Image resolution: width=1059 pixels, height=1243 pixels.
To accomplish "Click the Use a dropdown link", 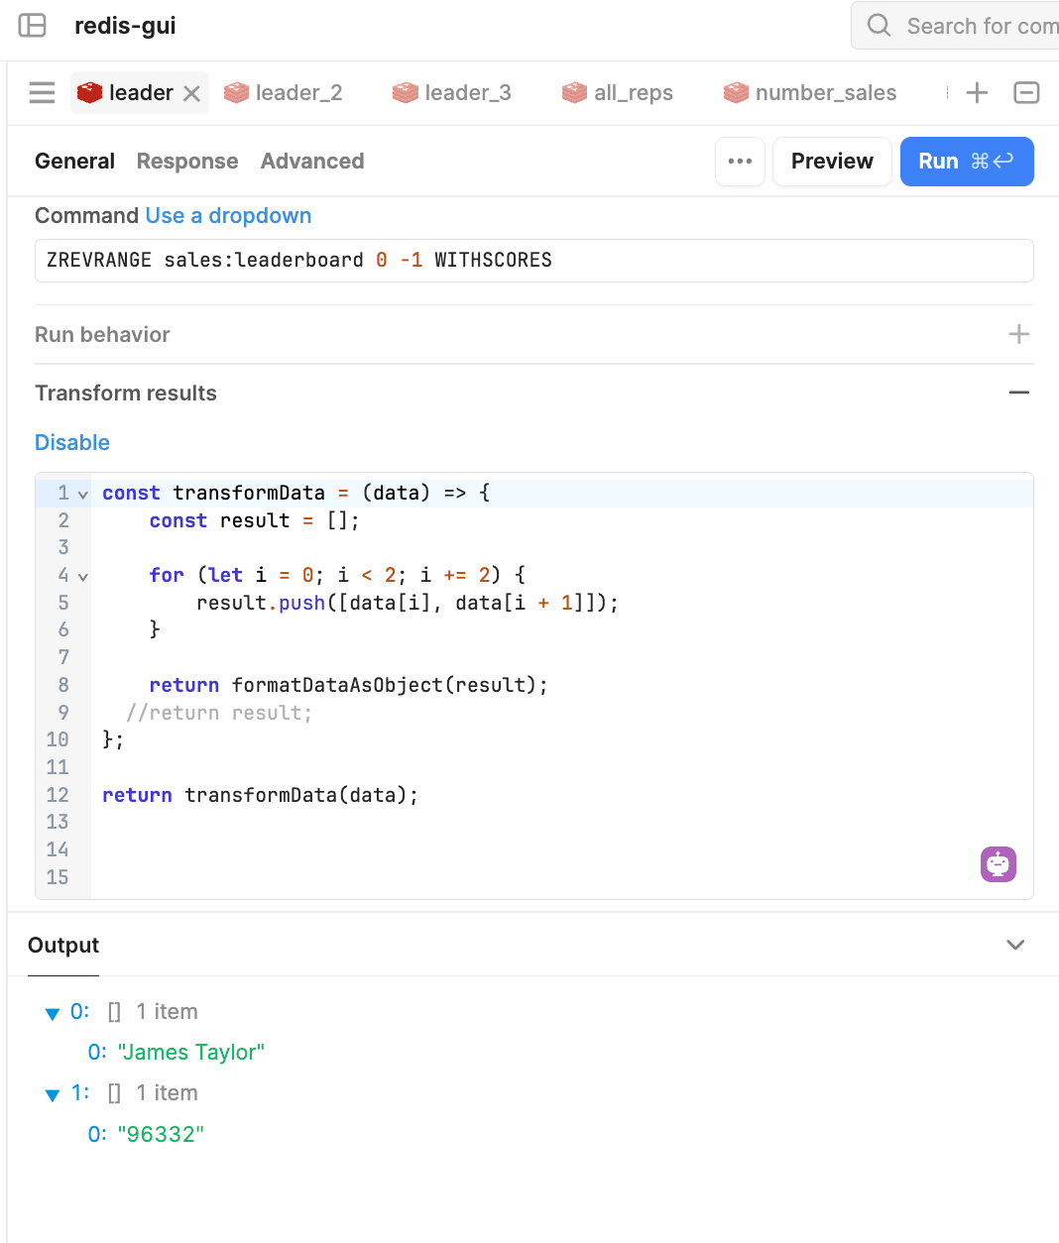I will (228, 216).
